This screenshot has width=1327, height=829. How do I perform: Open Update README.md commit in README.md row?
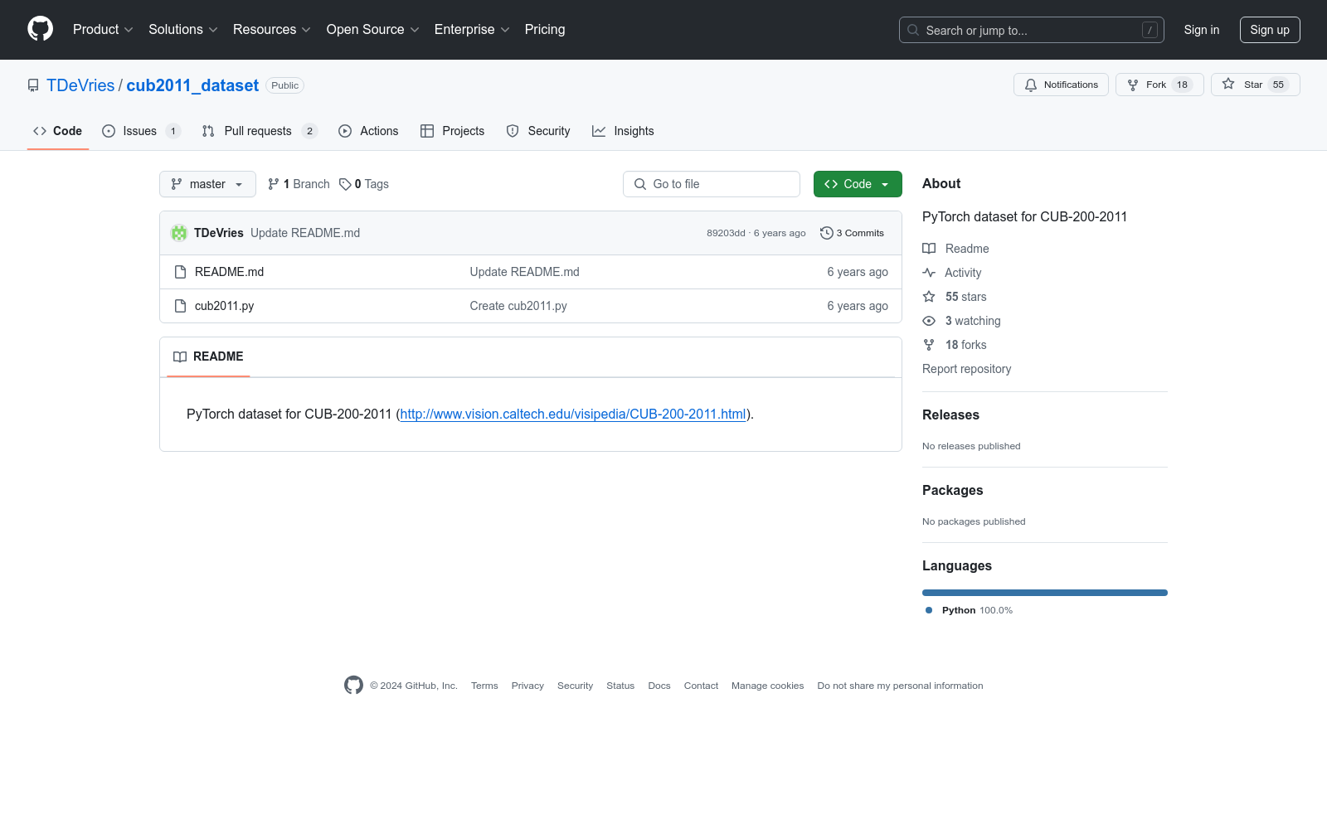point(524,272)
